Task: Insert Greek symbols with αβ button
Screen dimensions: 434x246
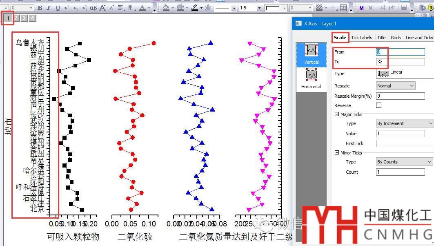Action: pyautogui.click(x=93, y=8)
